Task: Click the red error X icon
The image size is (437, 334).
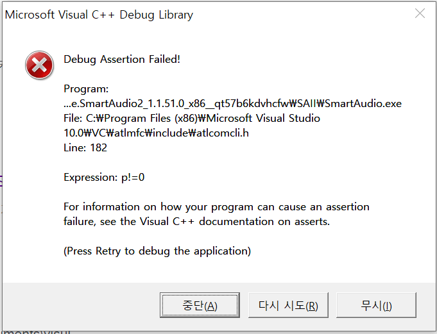Action: pos(39,65)
